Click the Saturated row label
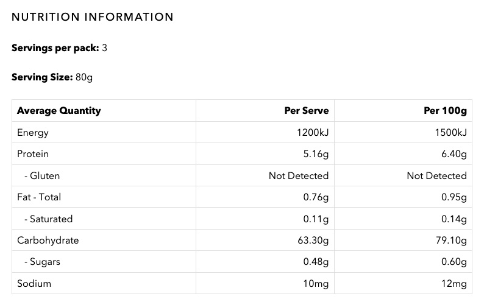This screenshot has width=484, height=299. (x=48, y=219)
